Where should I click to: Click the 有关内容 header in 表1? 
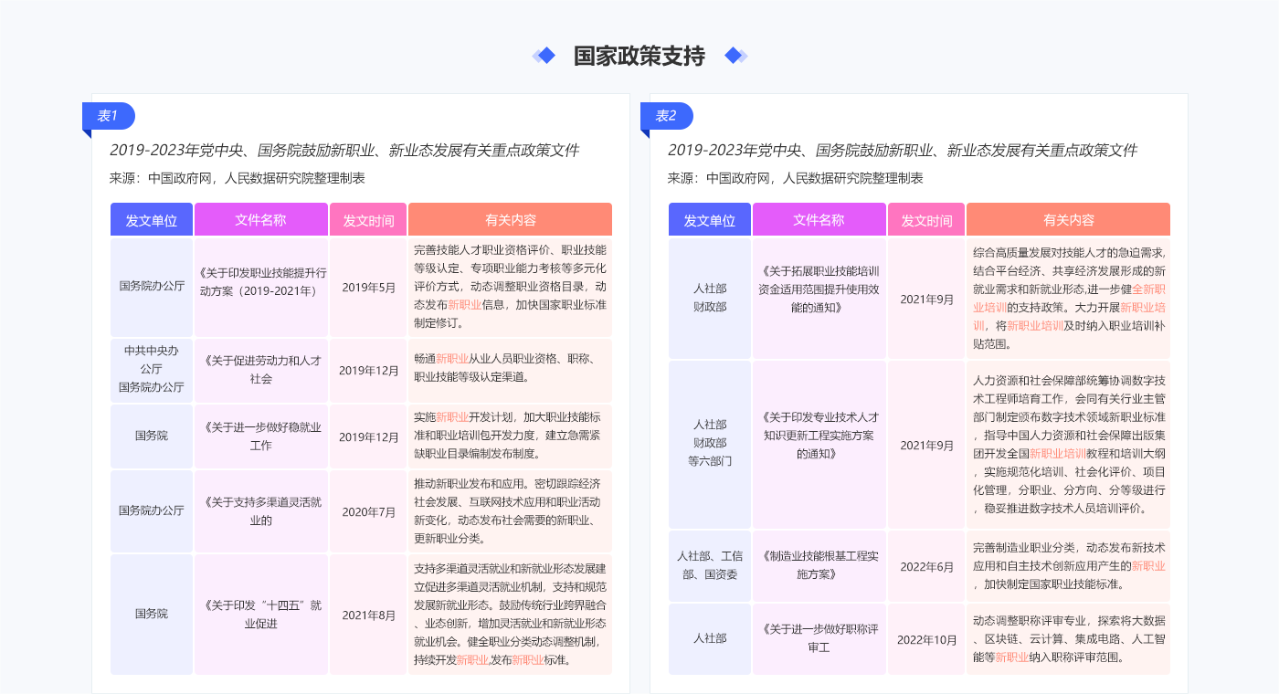(510, 219)
